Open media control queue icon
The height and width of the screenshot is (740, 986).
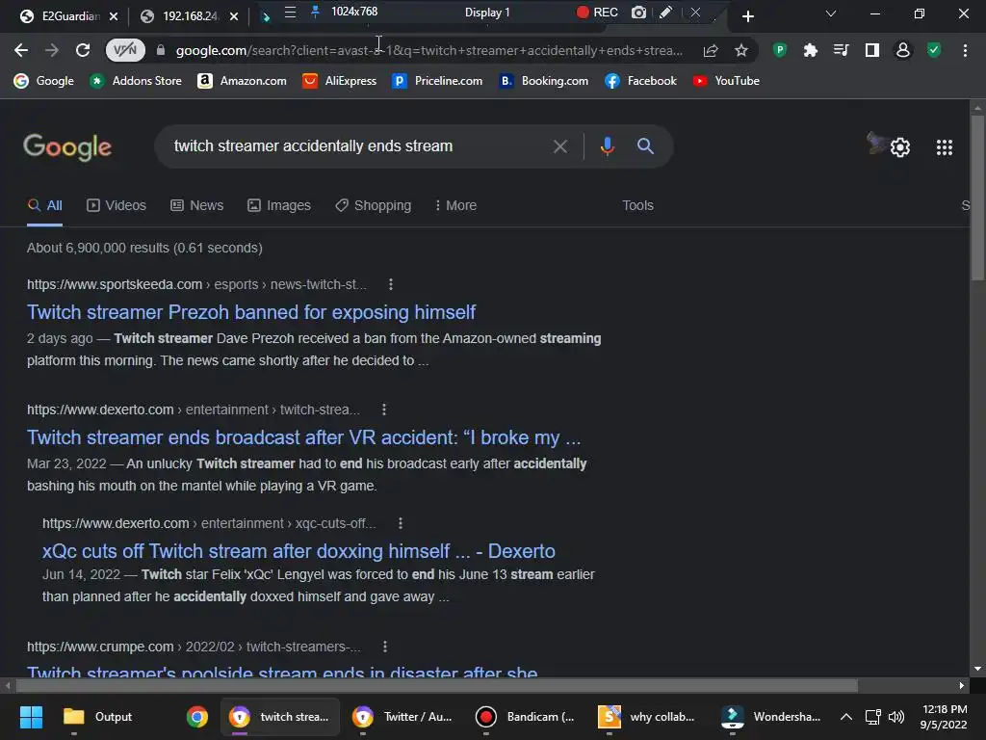(x=841, y=50)
